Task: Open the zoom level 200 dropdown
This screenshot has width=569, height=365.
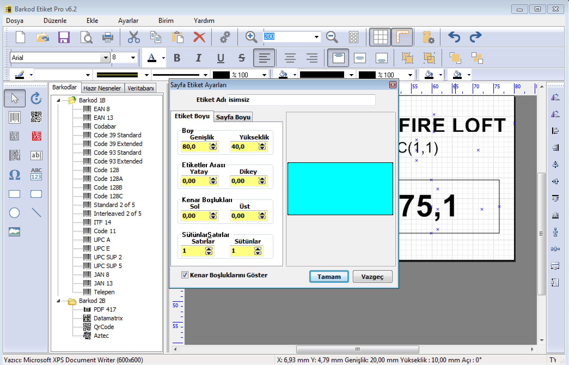Action: pyautogui.click(x=316, y=37)
